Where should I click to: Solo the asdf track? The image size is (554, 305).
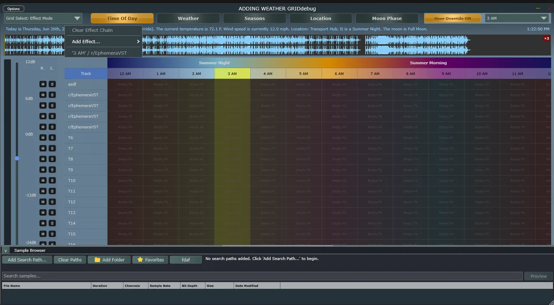(52, 84)
